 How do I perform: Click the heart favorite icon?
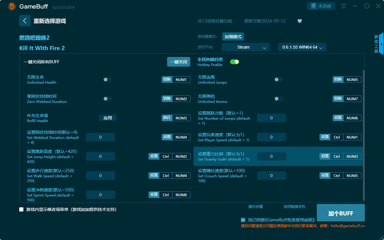point(299,21)
